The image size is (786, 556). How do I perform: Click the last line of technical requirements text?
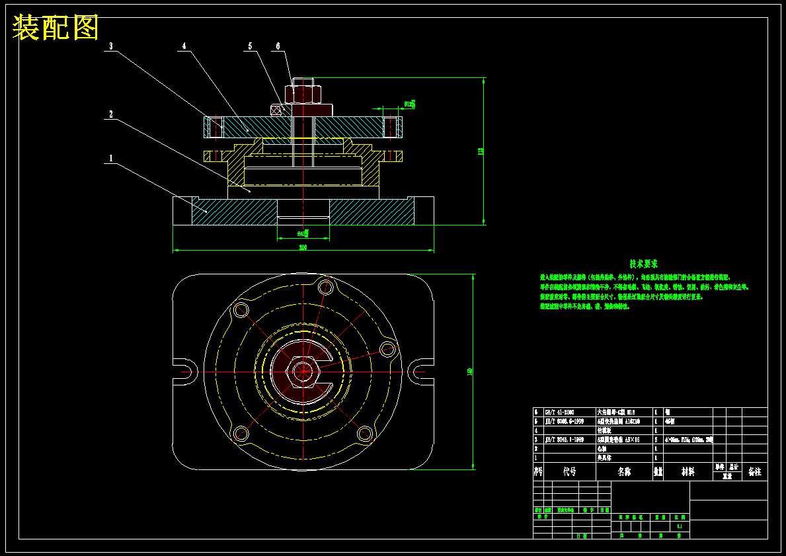pos(584,306)
